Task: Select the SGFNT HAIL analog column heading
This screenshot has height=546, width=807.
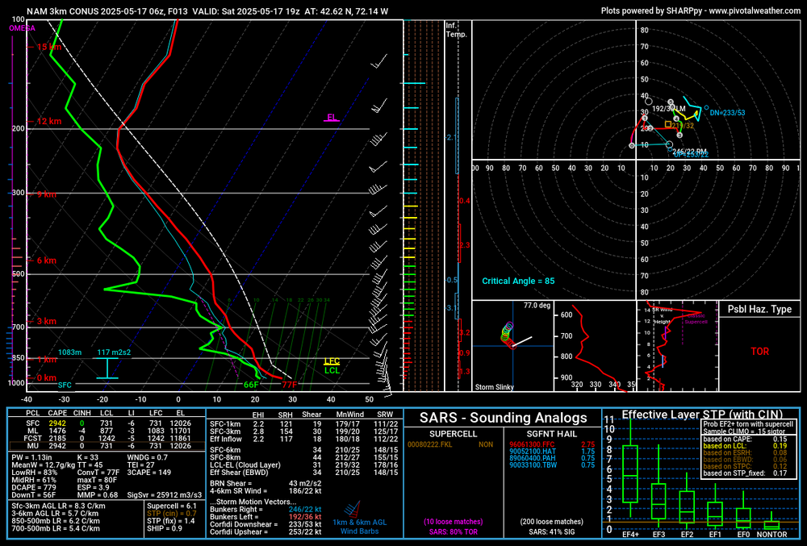Action: pyautogui.click(x=551, y=434)
